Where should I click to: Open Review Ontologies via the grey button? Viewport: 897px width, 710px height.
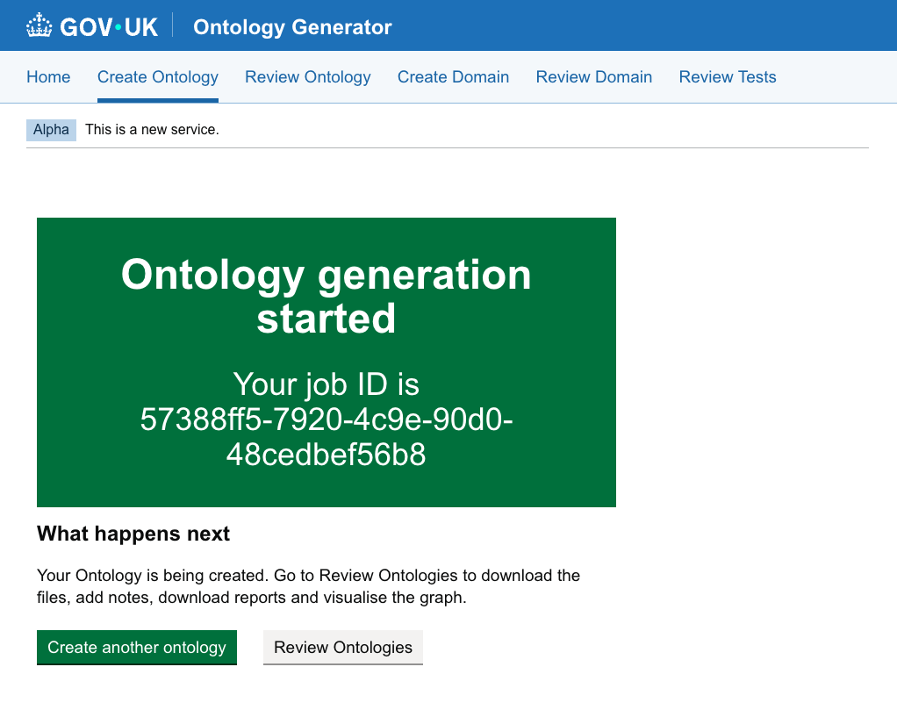[x=342, y=647]
